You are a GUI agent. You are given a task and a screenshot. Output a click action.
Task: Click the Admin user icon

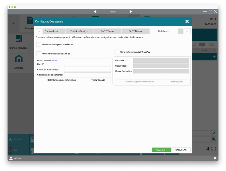pos(11,158)
